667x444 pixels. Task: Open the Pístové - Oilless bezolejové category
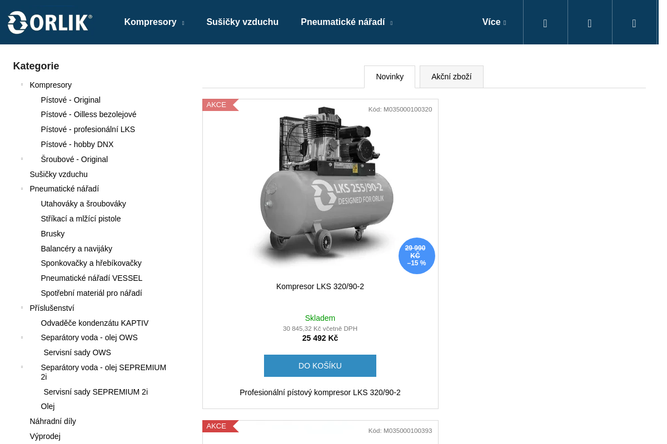coord(88,114)
